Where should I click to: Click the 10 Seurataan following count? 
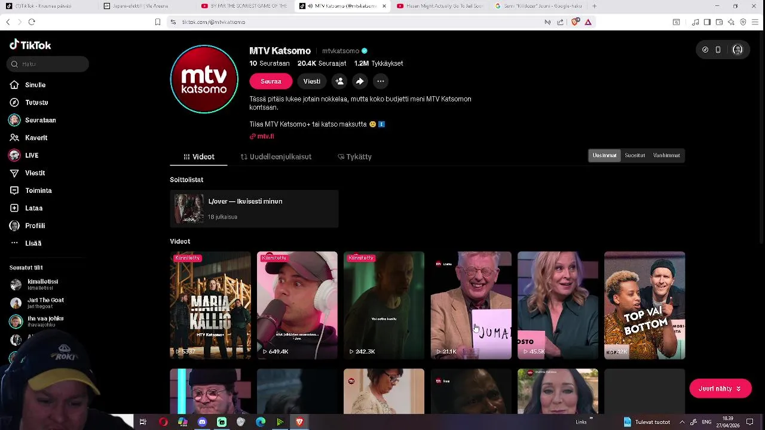[x=270, y=63]
